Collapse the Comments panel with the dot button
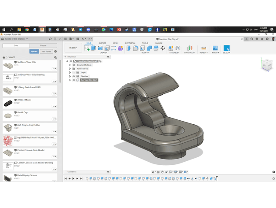 [108, 172]
